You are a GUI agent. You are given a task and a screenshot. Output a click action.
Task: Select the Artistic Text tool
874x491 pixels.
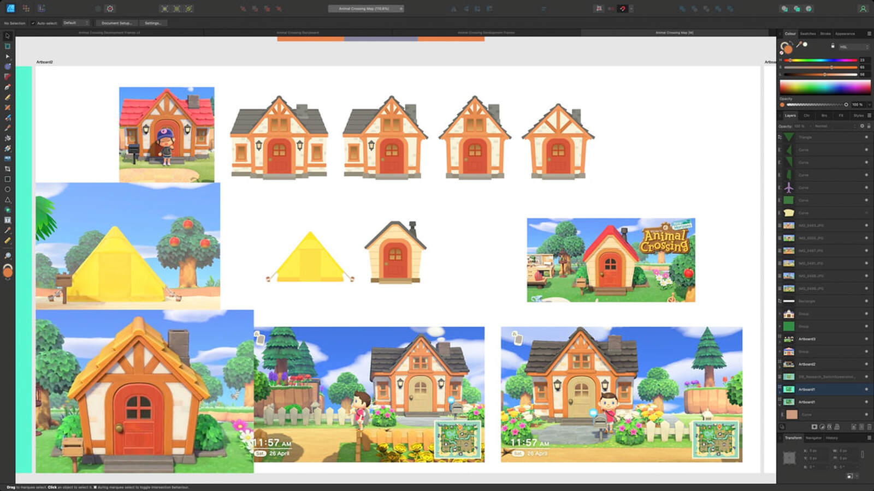pyautogui.click(x=8, y=220)
